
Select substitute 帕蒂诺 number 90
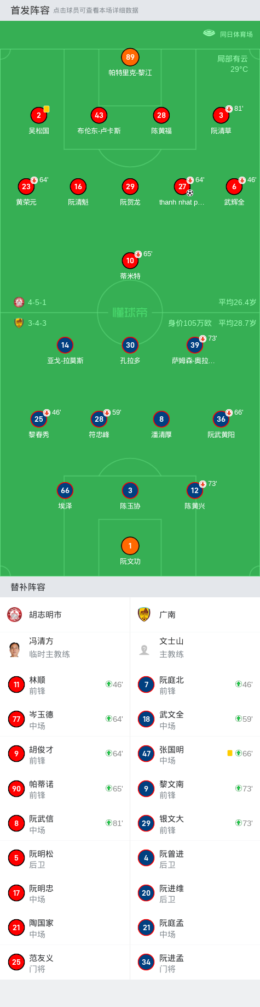point(65,789)
